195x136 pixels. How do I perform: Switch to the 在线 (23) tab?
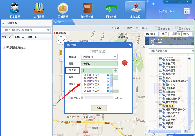point(20,37)
